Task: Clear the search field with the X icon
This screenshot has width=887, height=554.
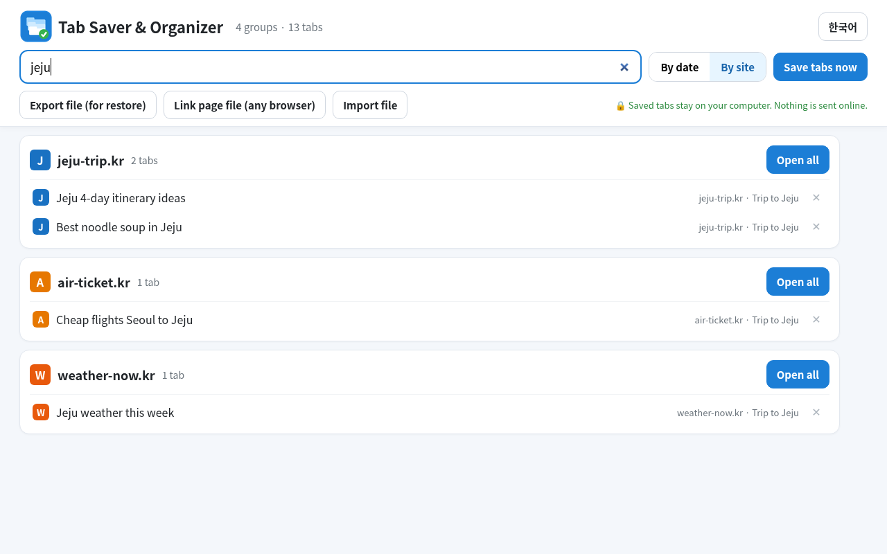Action: [624, 67]
